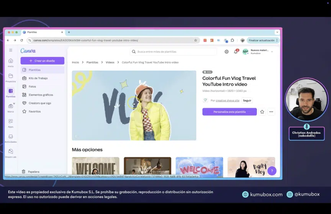Viewport: 331px width, 214px height.
Task: Go to Plantillas breadcrumb link
Action: (x=92, y=62)
